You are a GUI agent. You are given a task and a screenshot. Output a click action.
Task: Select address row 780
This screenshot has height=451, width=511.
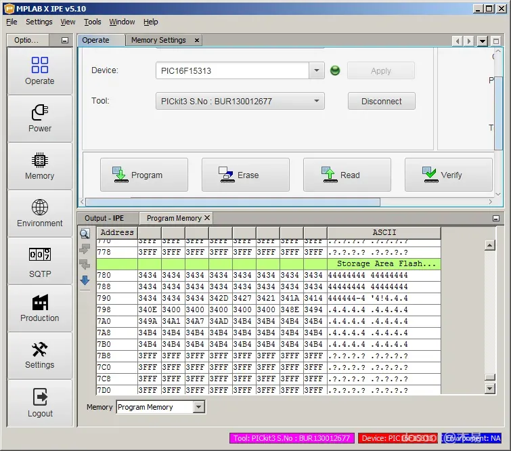point(269,275)
